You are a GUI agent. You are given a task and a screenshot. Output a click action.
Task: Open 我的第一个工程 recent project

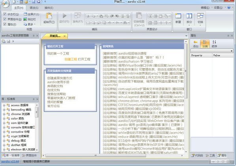point(58,54)
